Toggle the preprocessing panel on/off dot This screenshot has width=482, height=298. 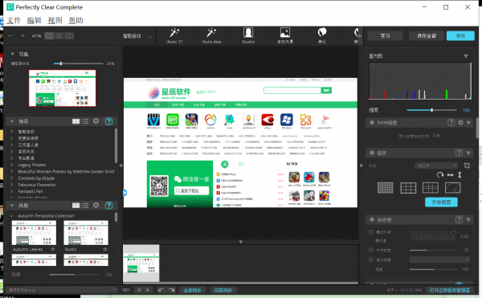(x=372, y=219)
